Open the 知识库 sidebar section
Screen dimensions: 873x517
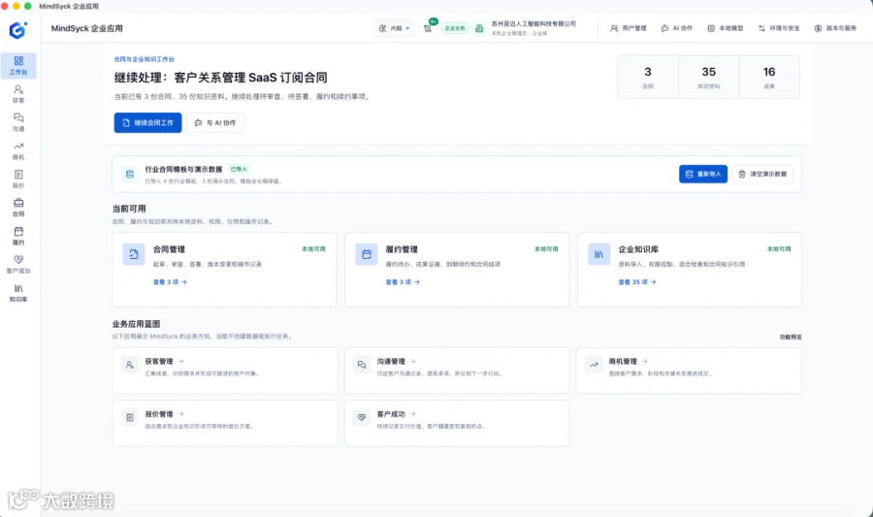pyautogui.click(x=18, y=293)
